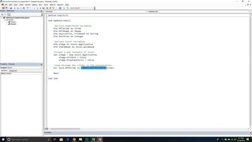Click View Code icon in Project pane
This screenshot has width=252, height=142.
point(2,15)
